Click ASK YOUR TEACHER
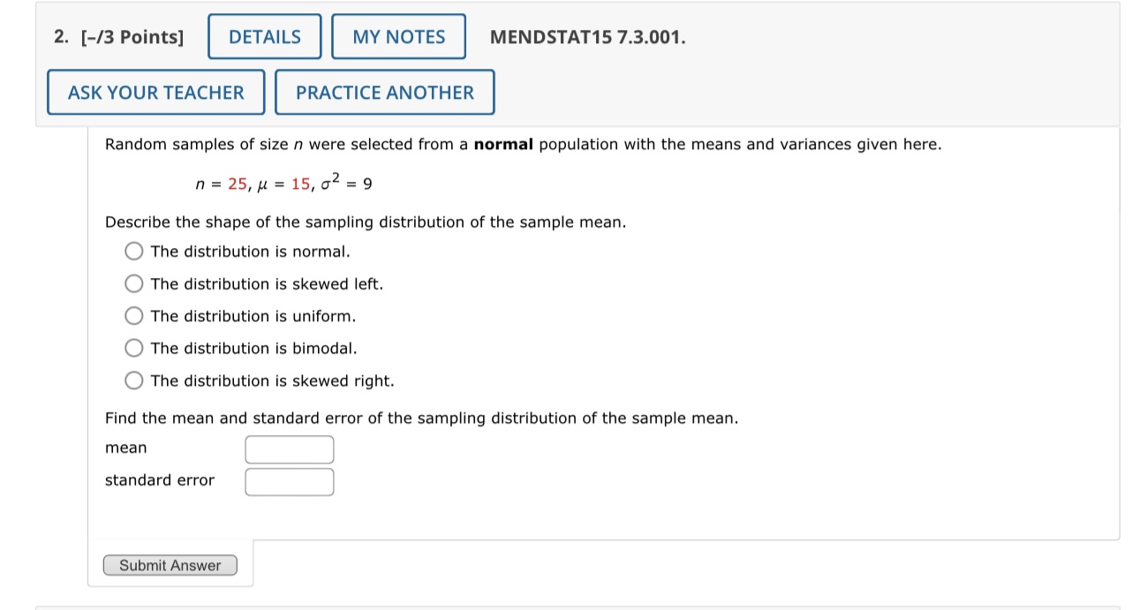 pyautogui.click(x=155, y=92)
